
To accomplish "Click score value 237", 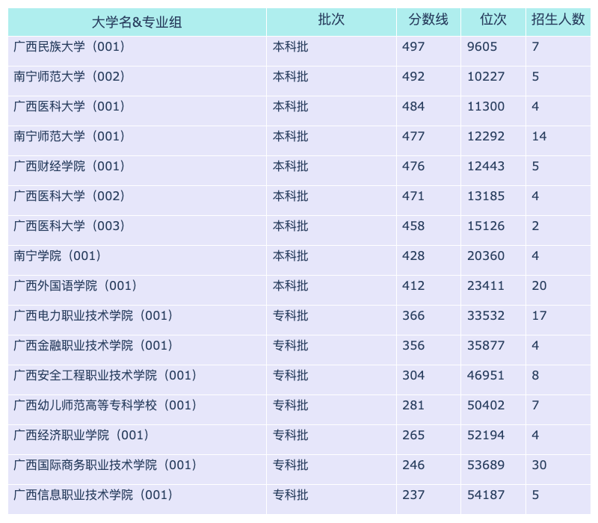I will [x=413, y=495].
